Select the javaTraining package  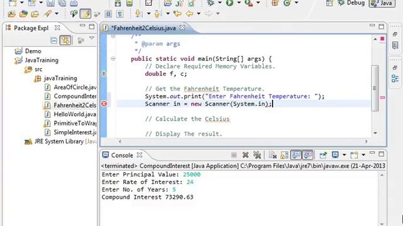tap(55, 78)
